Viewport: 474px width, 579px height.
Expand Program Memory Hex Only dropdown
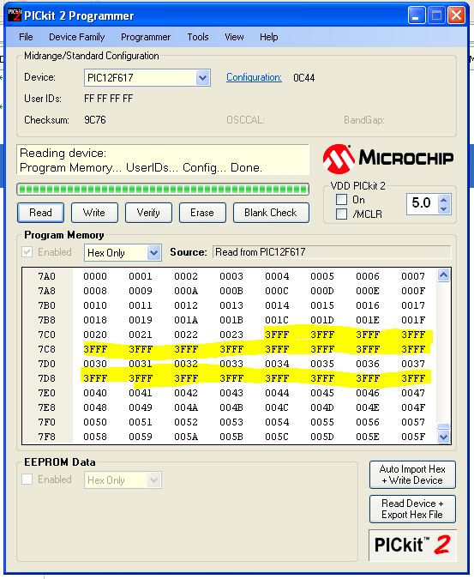[153, 253]
